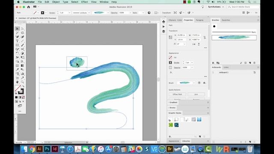Screen dimensions: 274x154
Task: Open InDesign from the Dock
Action: (55, 149)
